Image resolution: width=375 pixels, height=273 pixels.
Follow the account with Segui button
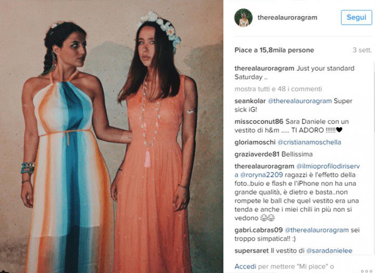[356, 17]
